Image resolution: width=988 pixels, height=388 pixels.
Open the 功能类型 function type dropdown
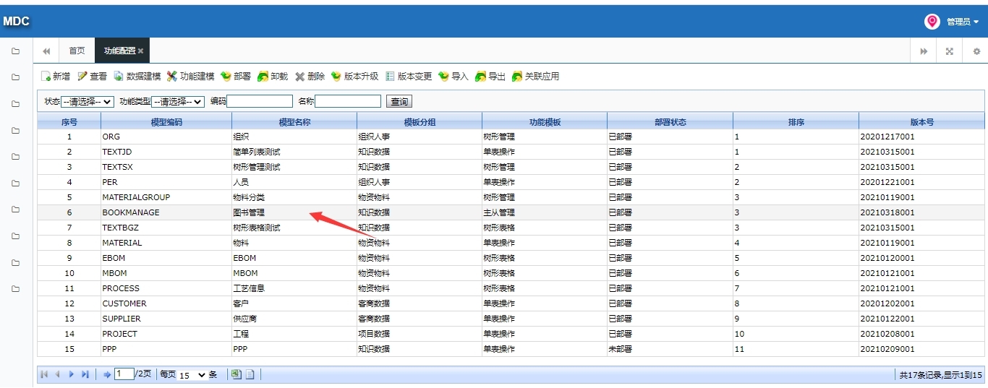click(178, 102)
